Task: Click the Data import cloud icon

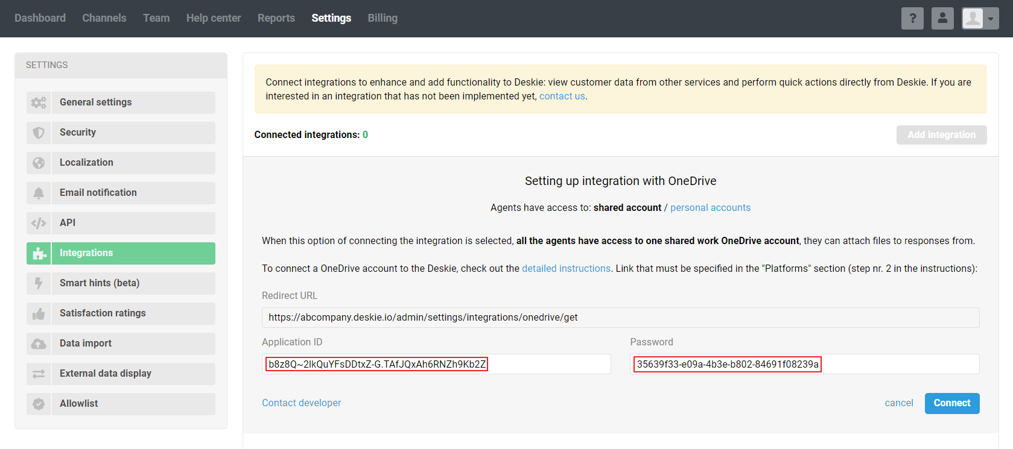Action: pyautogui.click(x=39, y=344)
